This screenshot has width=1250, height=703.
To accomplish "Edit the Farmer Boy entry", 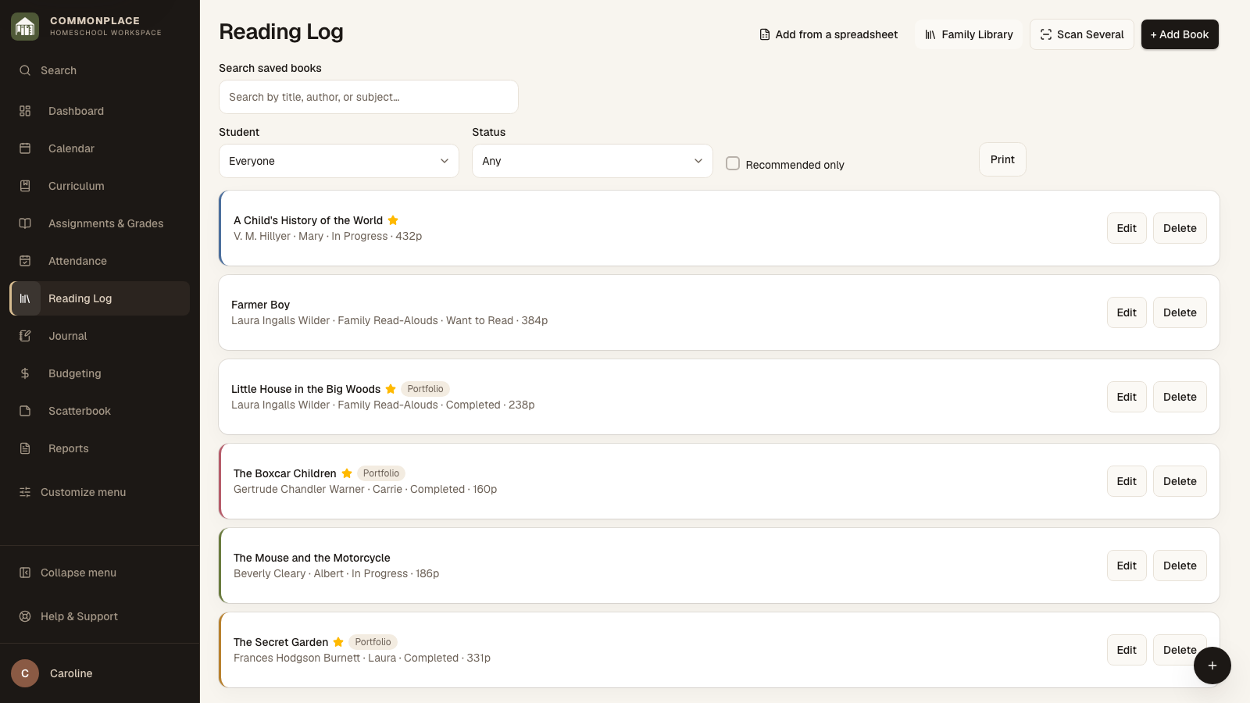I will coord(1127,312).
